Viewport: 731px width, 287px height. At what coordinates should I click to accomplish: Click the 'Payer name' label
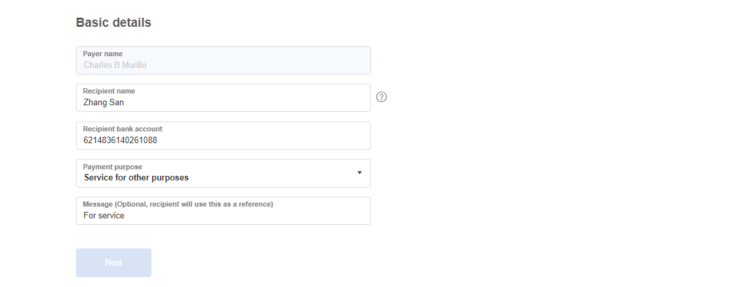pos(102,54)
